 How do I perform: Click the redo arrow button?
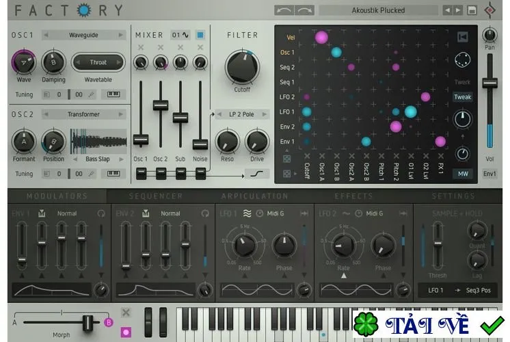[305, 10]
